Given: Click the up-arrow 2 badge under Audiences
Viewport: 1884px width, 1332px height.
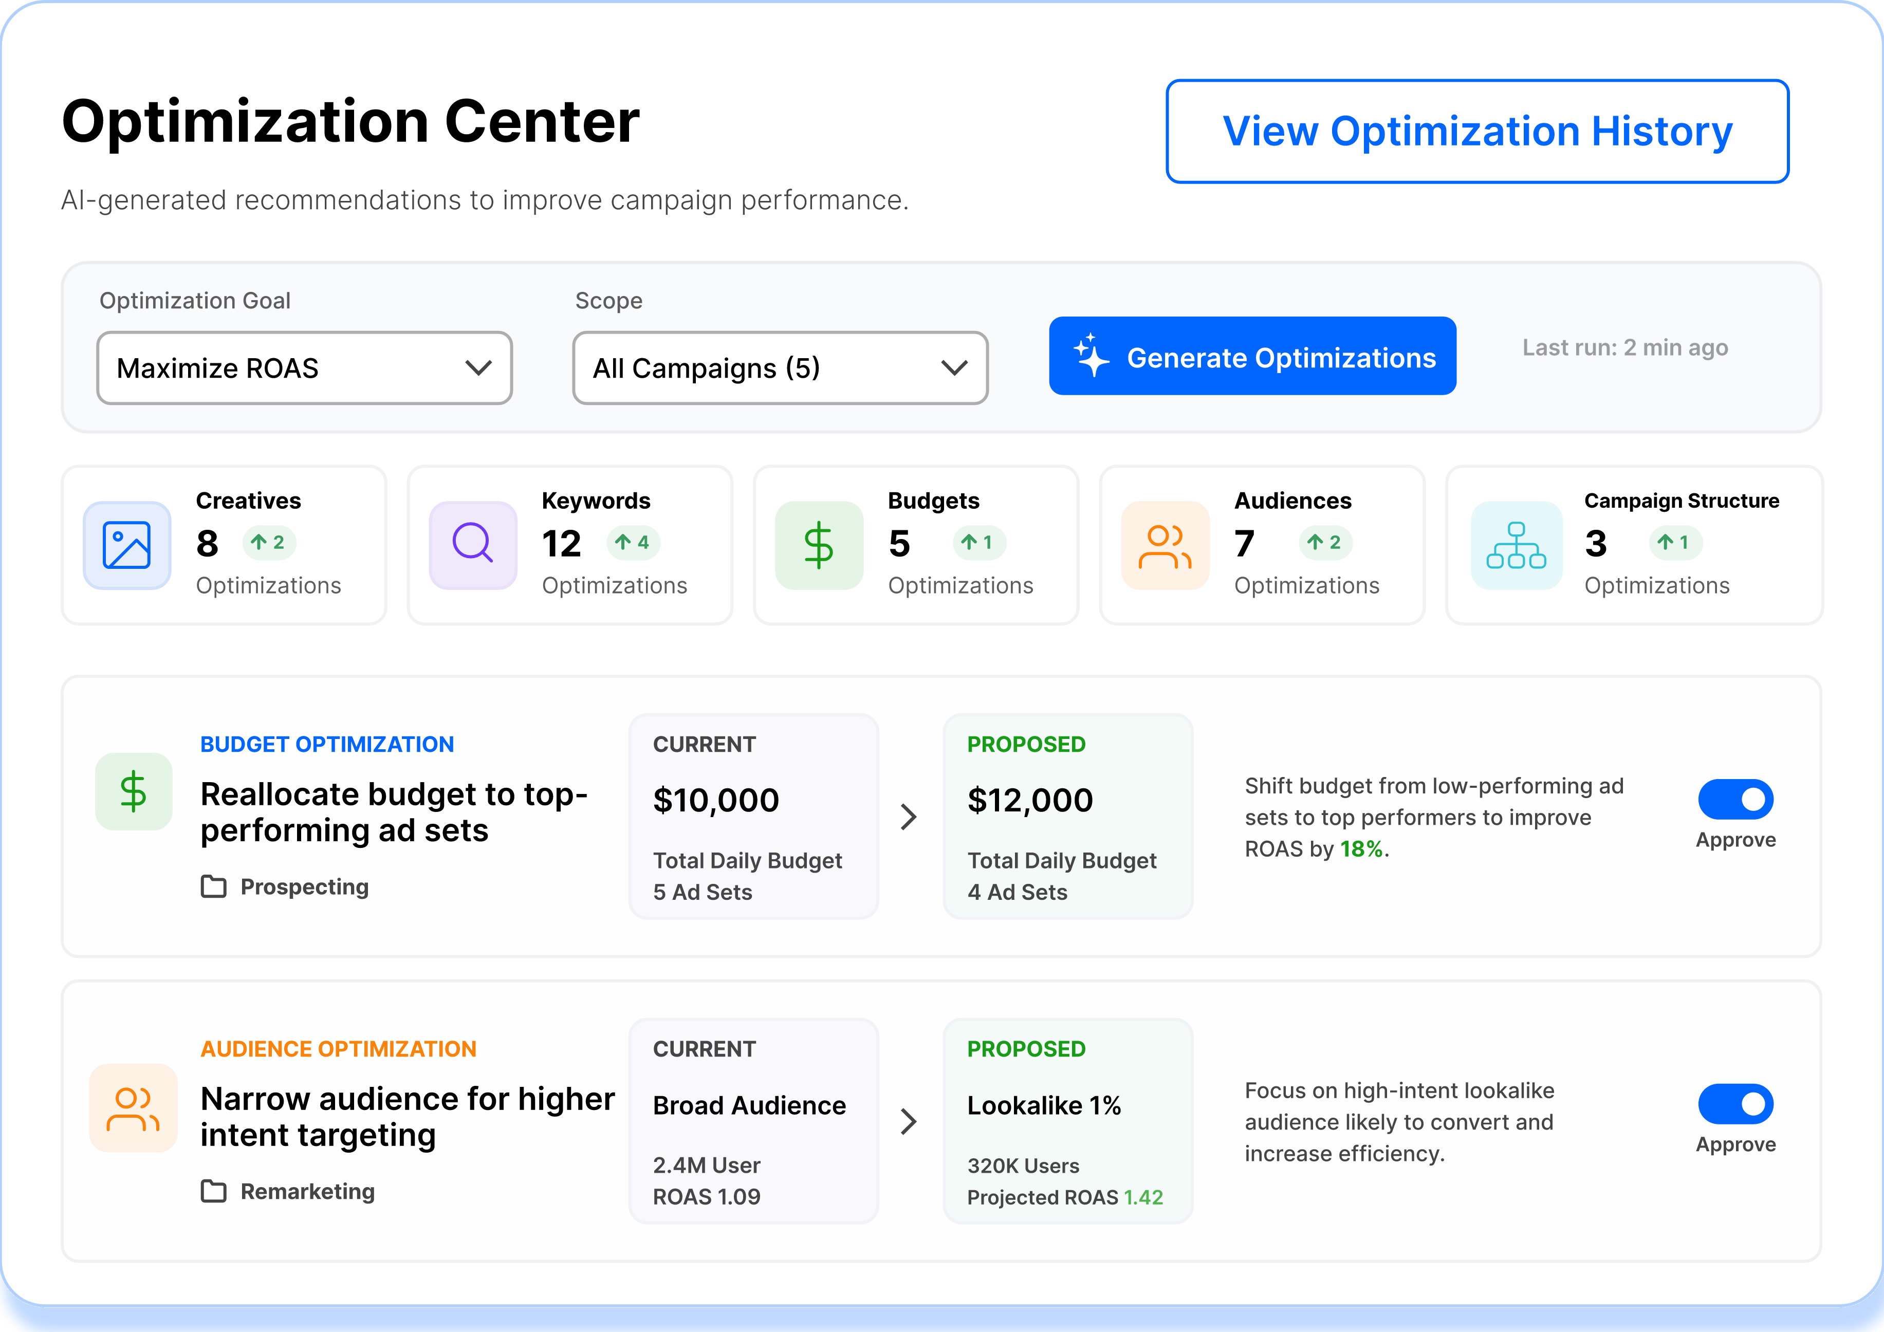Looking at the screenshot, I should point(1325,543).
